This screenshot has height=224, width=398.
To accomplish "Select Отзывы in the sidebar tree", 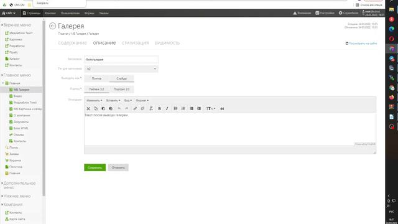I will tap(17, 134).
